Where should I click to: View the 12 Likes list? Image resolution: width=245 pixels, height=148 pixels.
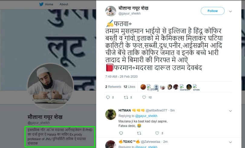point(129,87)
